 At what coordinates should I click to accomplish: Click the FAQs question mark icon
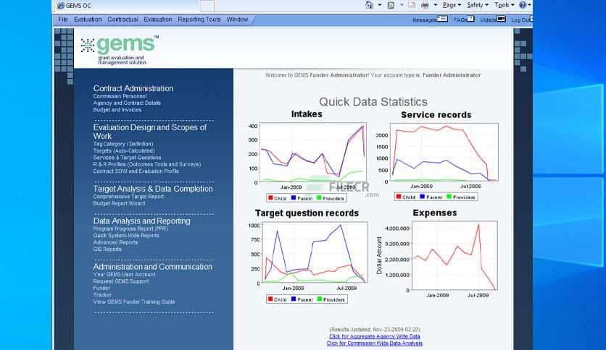[470, 20]
